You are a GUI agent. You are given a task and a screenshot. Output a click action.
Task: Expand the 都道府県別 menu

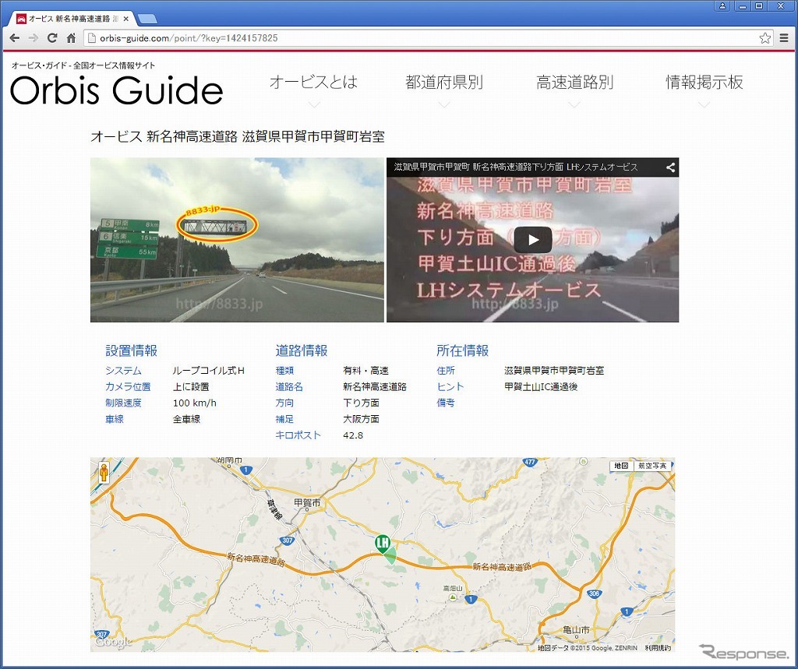[x=444, y=83]
